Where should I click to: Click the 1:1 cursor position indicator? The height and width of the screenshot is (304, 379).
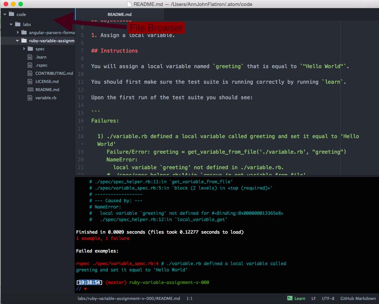point(189,298)
